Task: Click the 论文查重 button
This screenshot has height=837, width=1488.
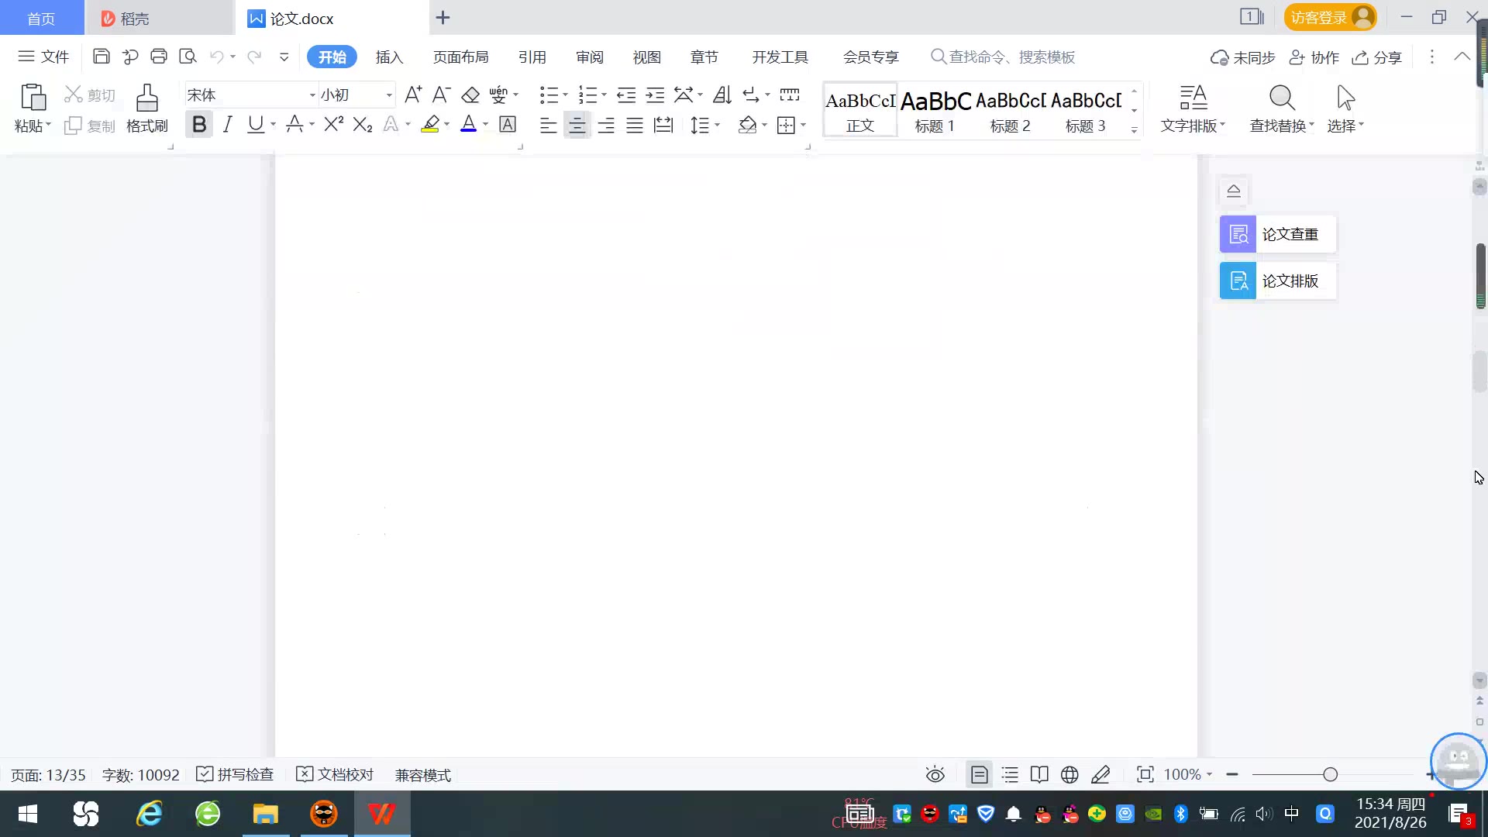Action: 1277,234
